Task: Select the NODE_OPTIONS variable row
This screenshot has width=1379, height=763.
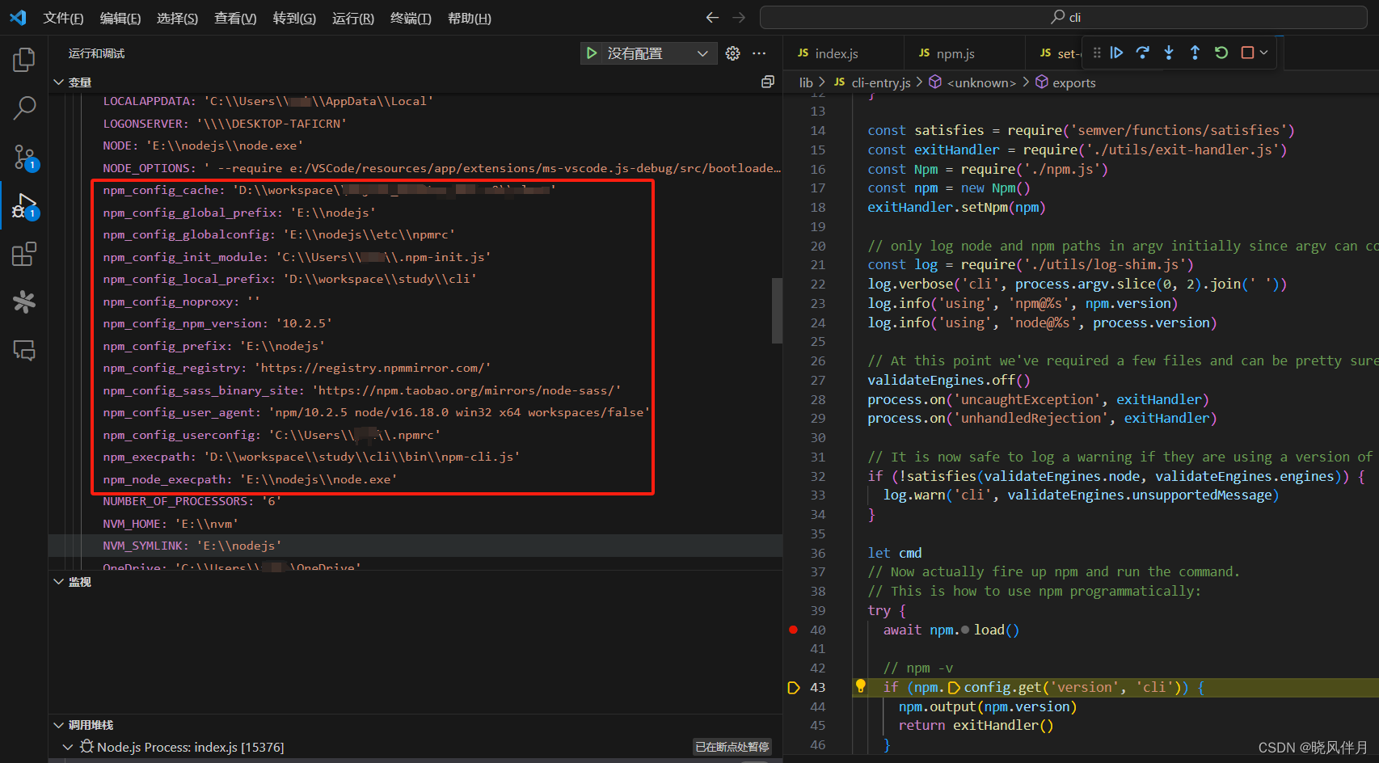Action: pyautogui.click(x=415, y=168)
